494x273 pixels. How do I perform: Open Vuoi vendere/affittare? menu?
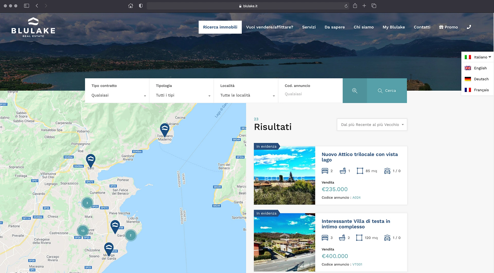(x=269, y=27)
